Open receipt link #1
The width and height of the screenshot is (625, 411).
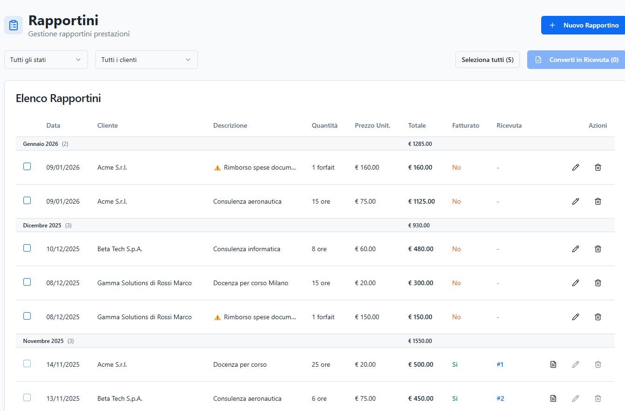500,364
